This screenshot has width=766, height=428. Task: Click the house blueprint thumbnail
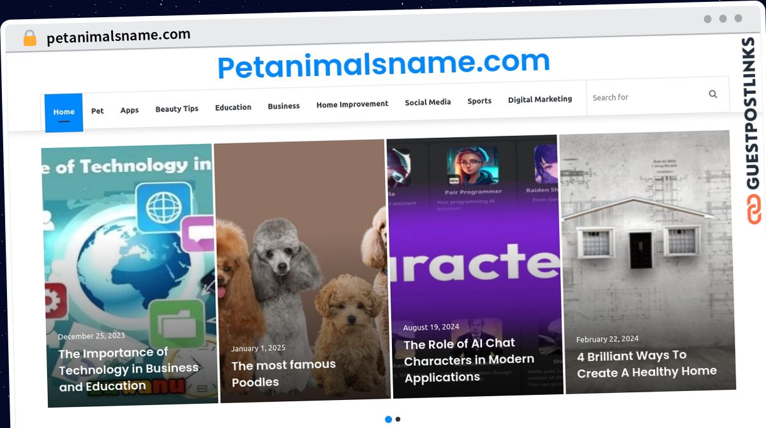click(x=647, y=261)
